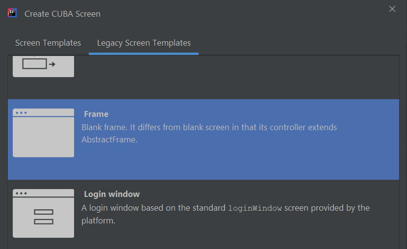
Task: Click the three dots in Login window thumbnail
Action: click(x=21, y=194)
